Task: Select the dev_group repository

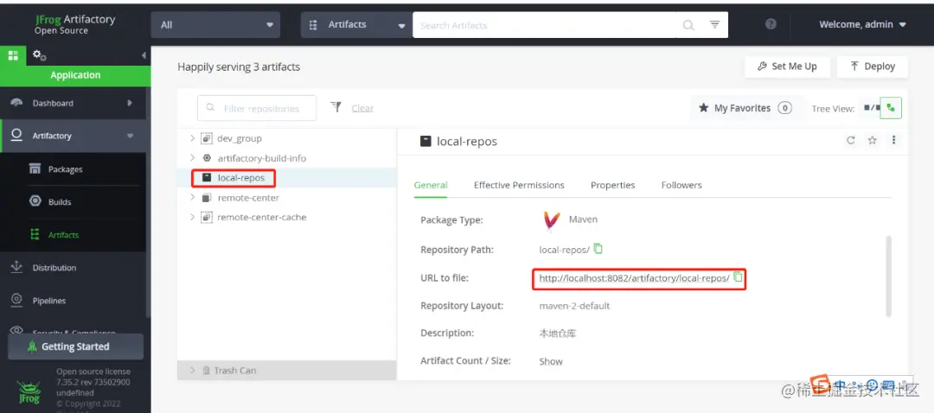Action: pos(239,138)
